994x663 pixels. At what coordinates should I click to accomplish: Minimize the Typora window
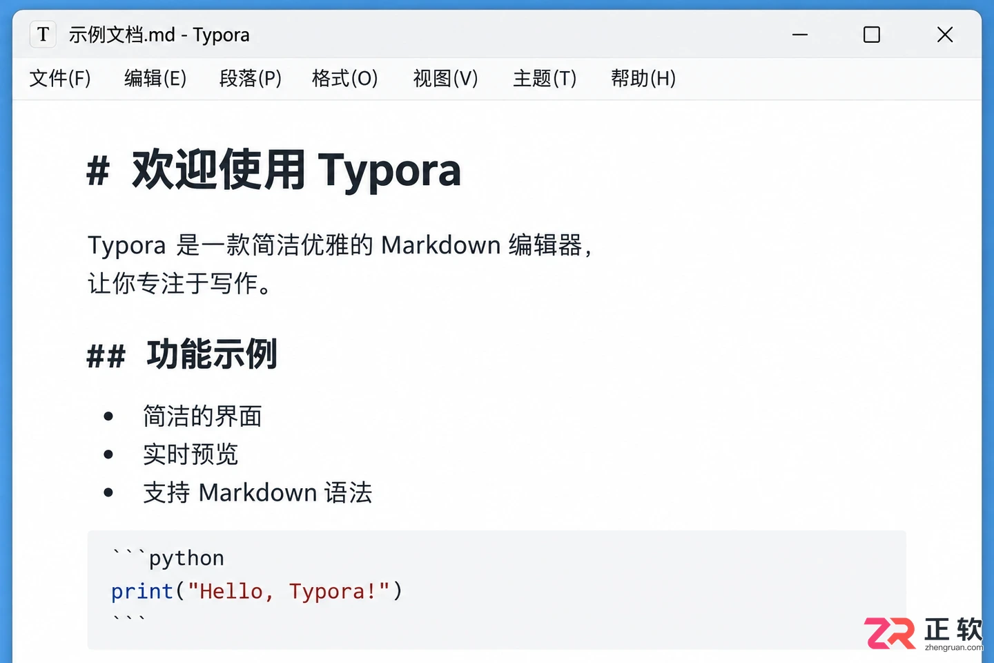pos(800,35)
